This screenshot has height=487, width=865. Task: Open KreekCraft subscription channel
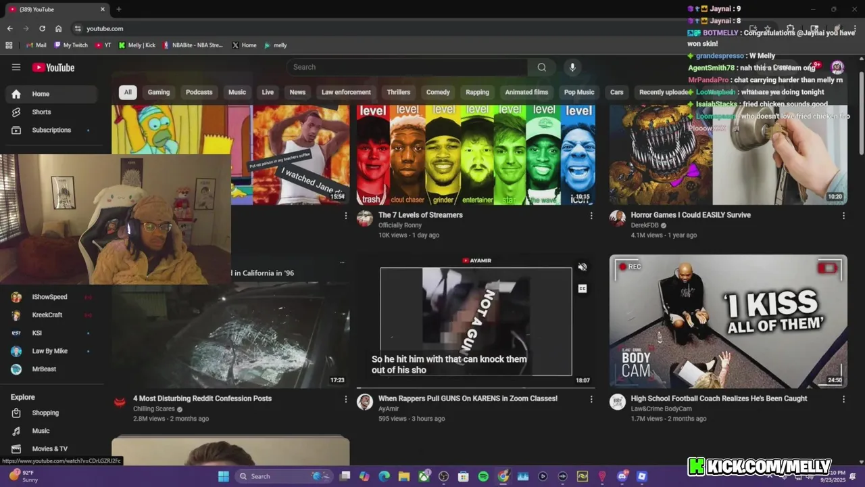pos(53,315)
